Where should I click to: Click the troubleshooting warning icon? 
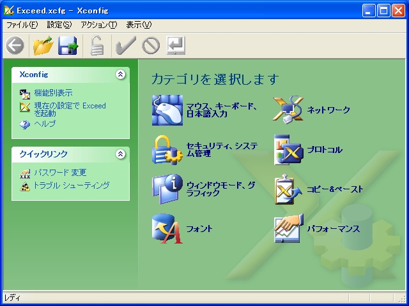25,186
